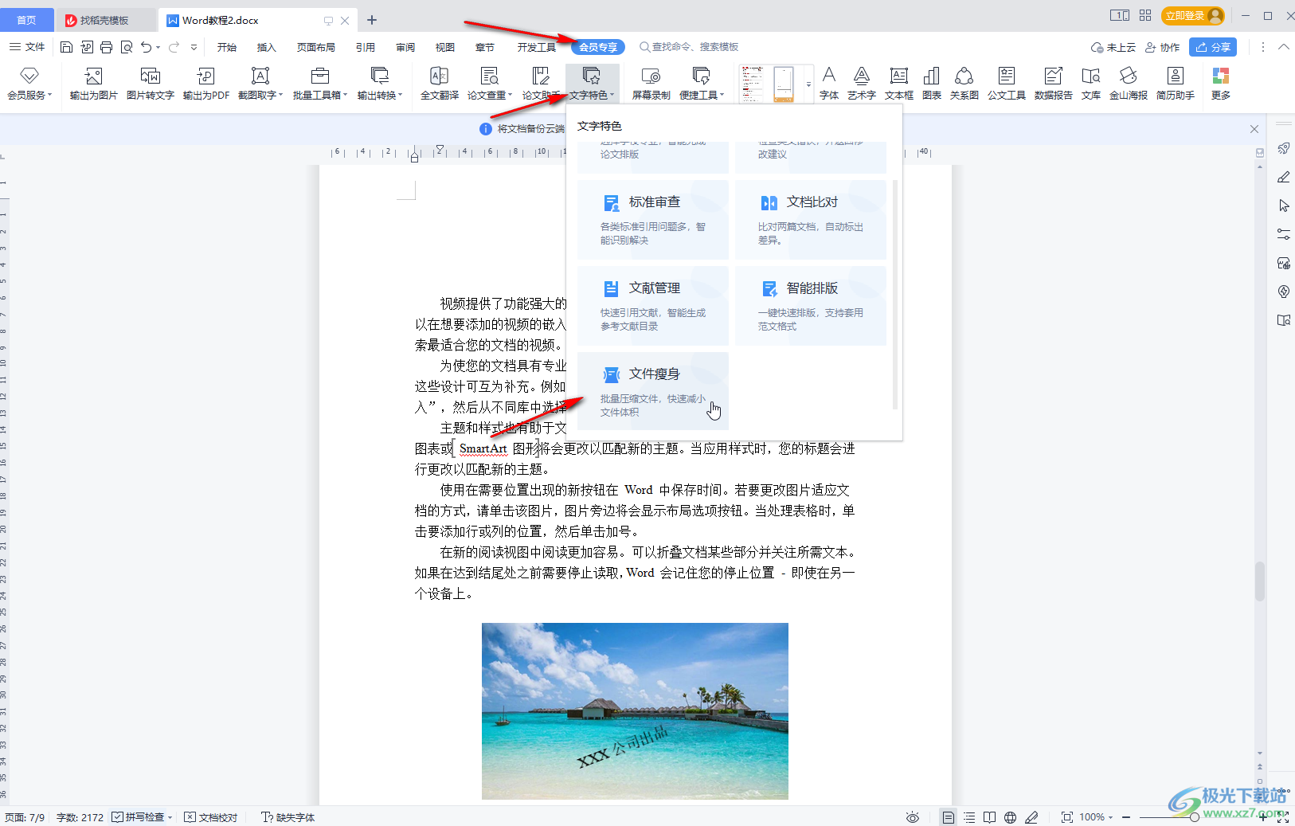The width and height of the screenshot is (1295, 826).
Task: Click 输出为图片 export as image icon
Action: (93, 83)
